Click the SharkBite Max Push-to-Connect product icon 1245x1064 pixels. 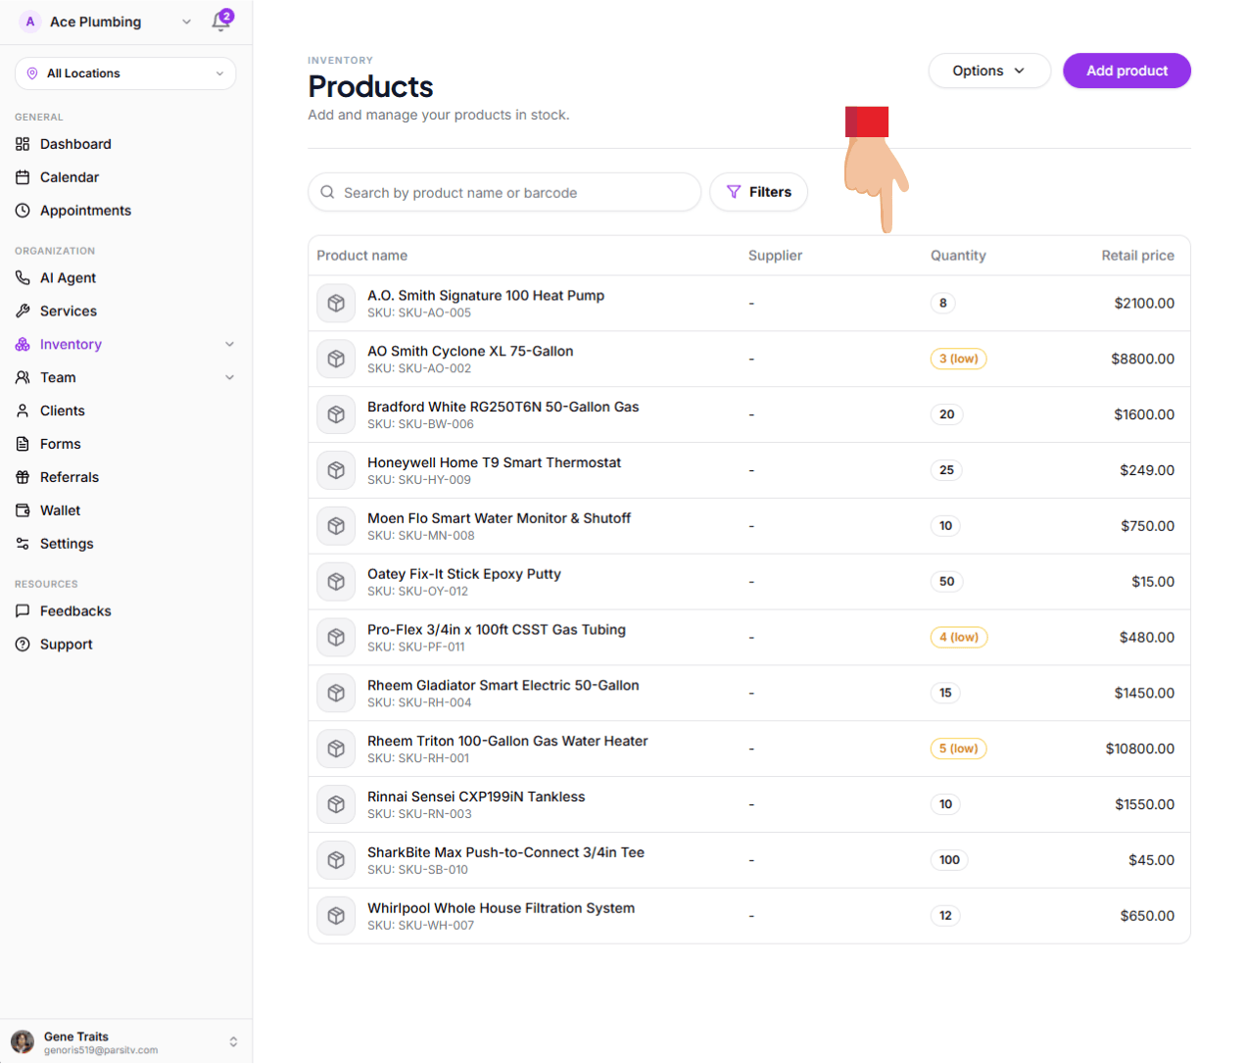[336, 861]
